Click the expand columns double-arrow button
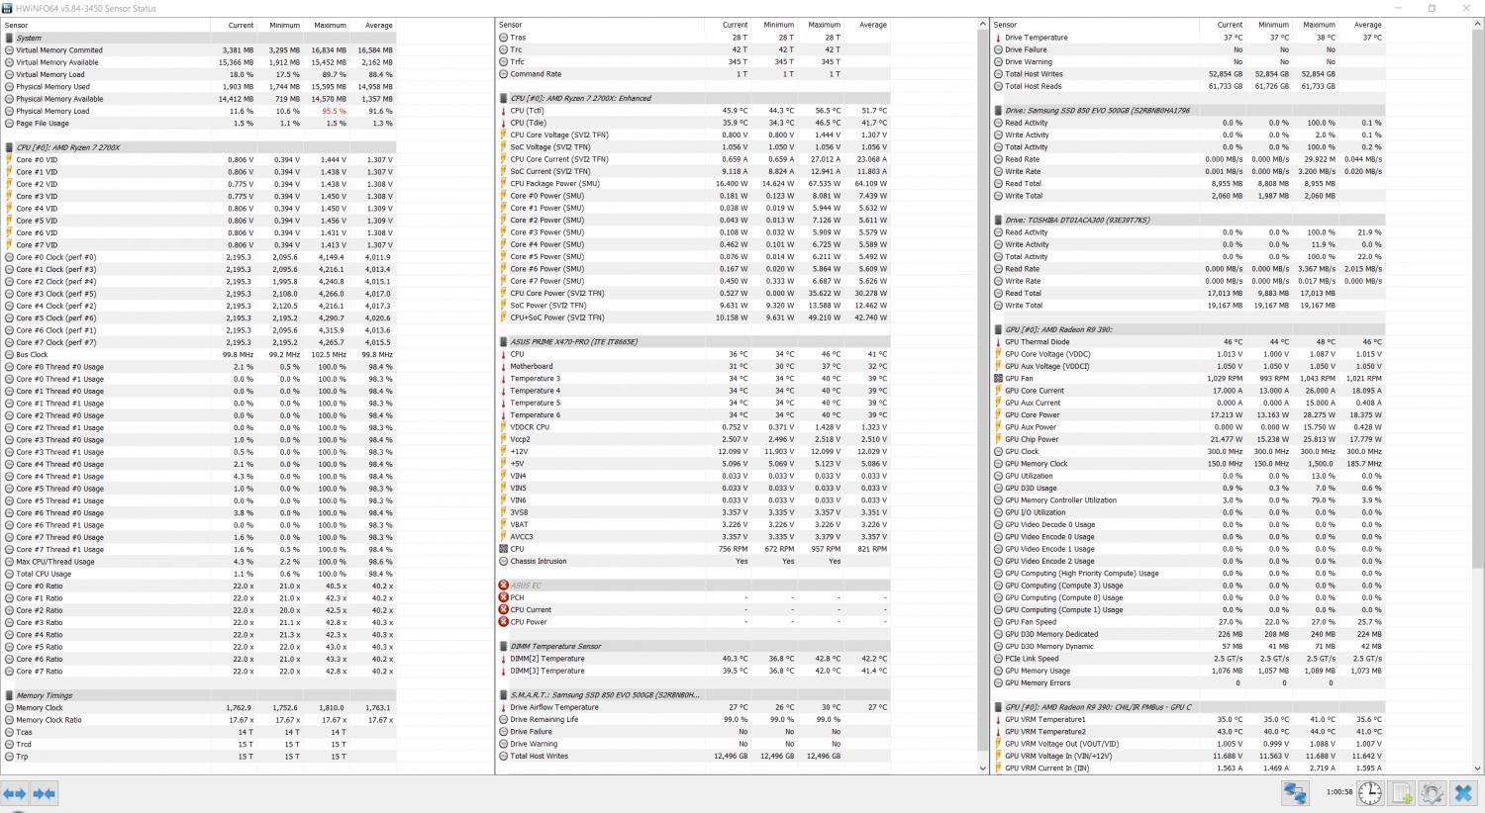 point(14,793)
